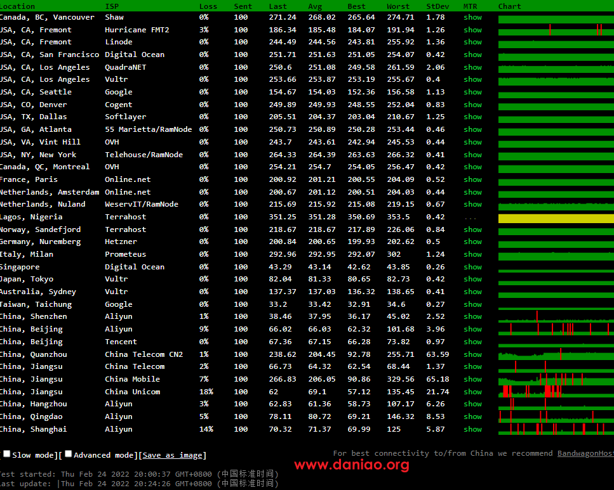Screen dimensions: 614x490
Task: Show MTR for Hurricane FMT2 Fremont row
Action: [472, 30]
